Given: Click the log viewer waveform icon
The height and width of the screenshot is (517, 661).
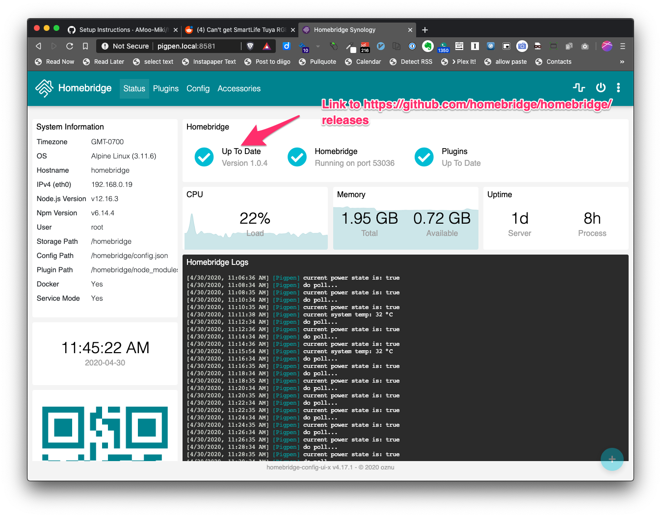Looking at the screenshot, I should tap(579, 87).
